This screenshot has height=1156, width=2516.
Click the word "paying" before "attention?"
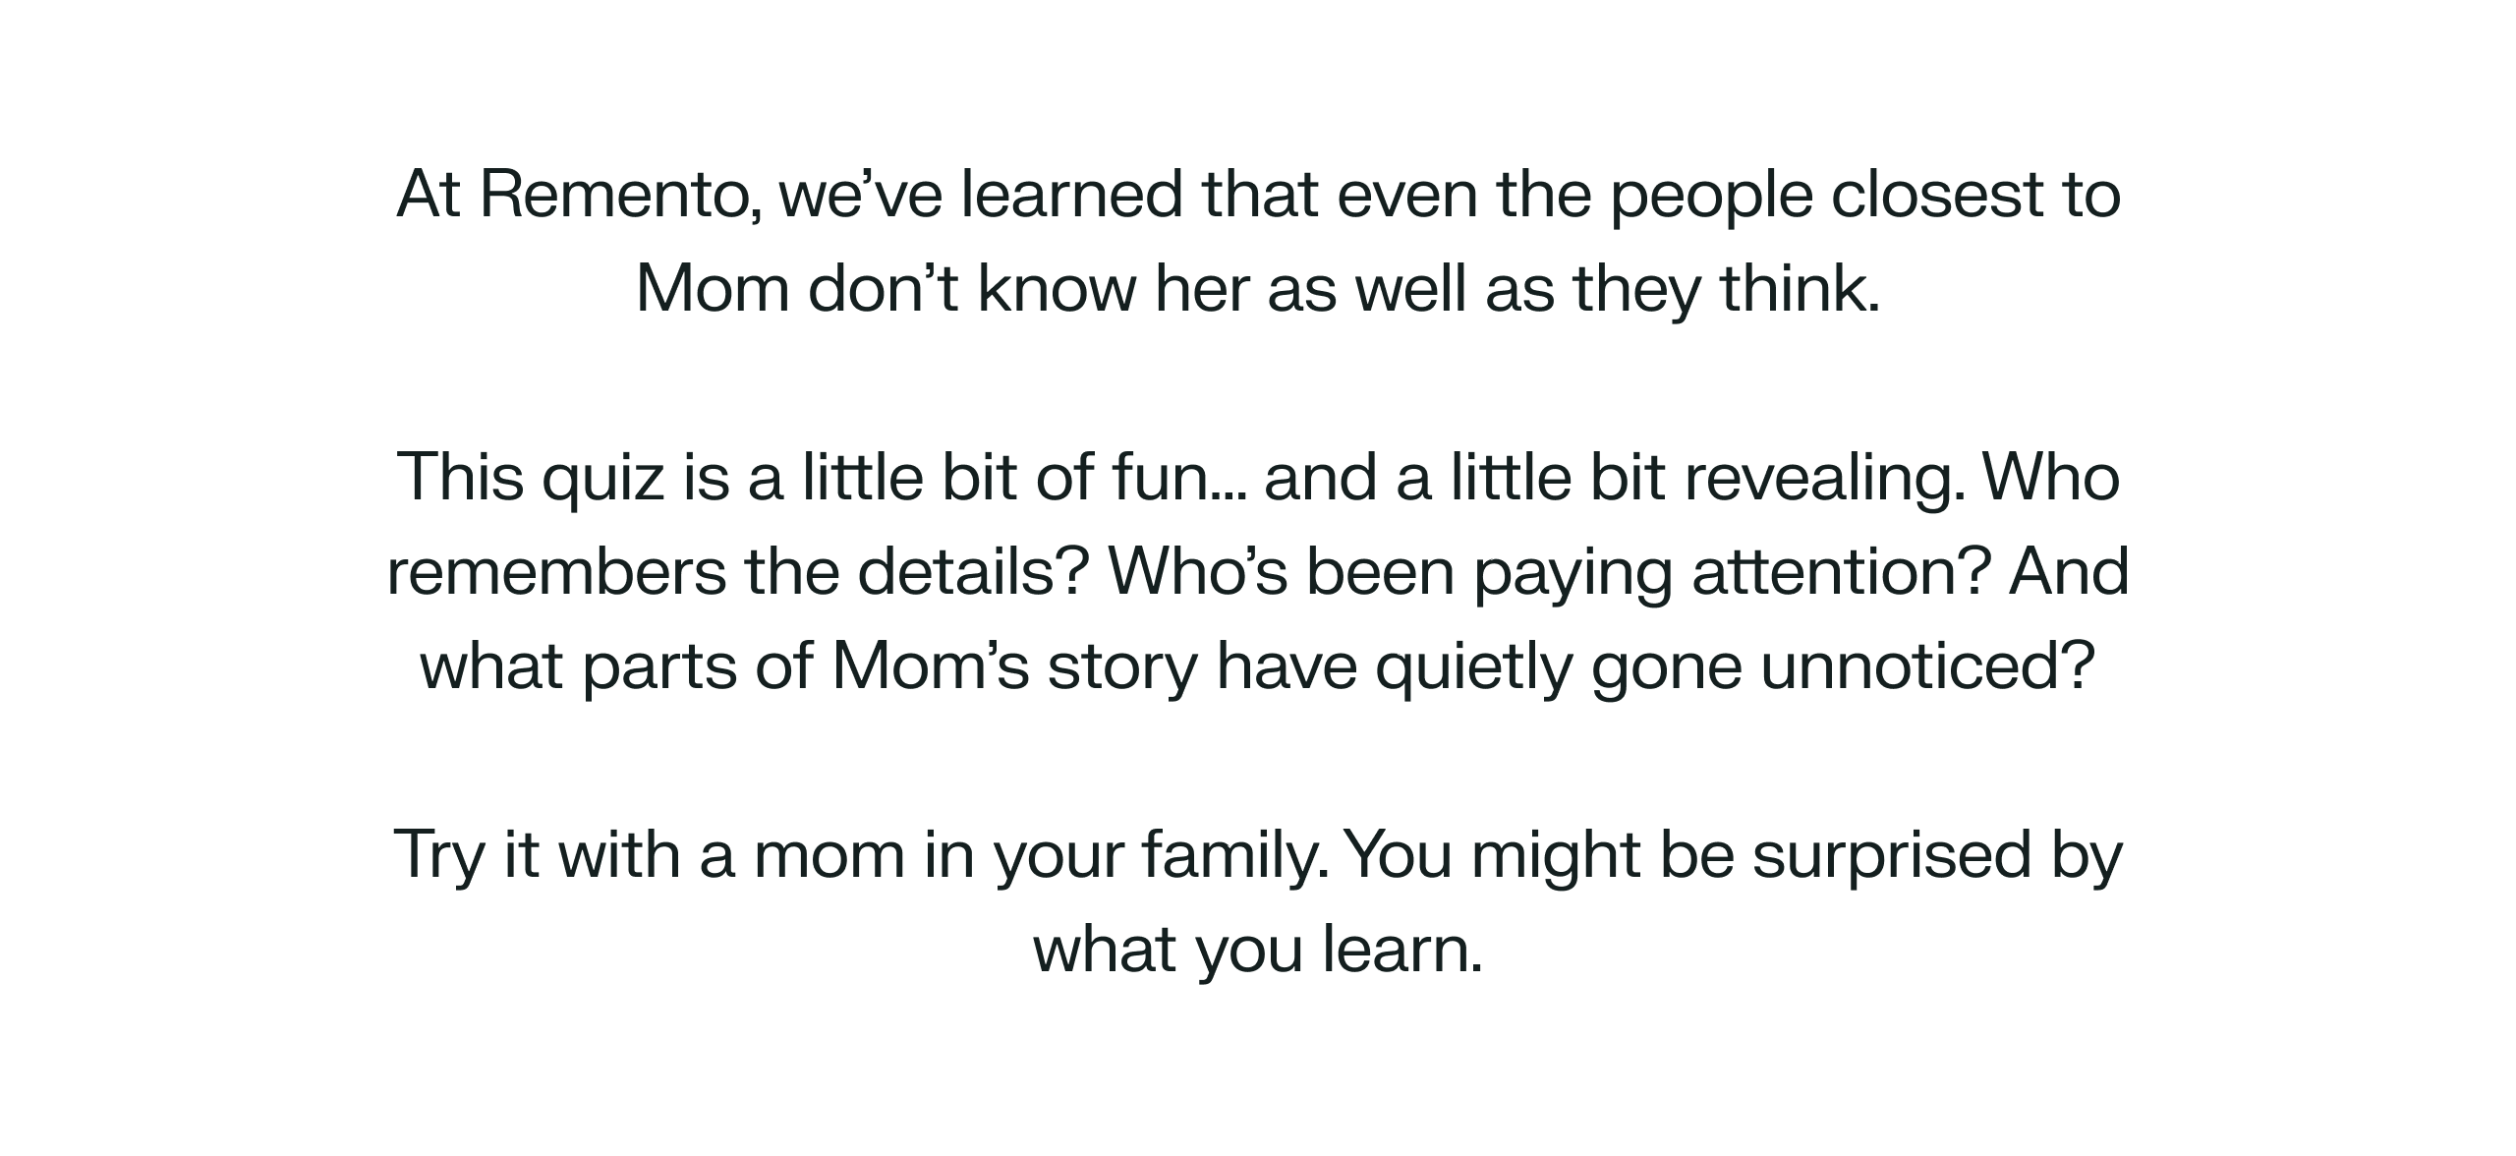(x=1572, y=572)
